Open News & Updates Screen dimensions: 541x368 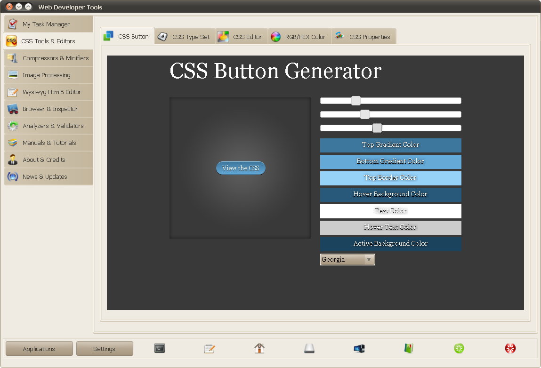click(x=48, y=176)
